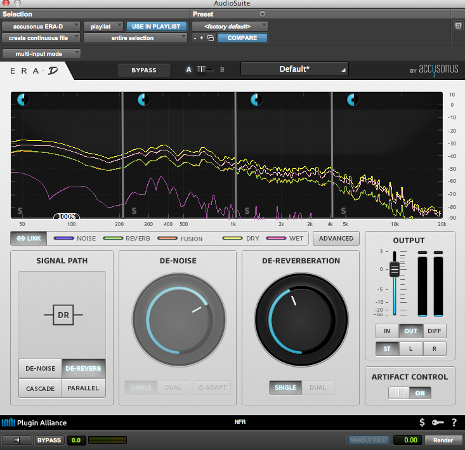
Task: Solo the first frequency band S
Action: pos(20,211)
